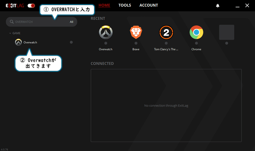This screenshot has width=255, height=151.
Task: Minimize the ExitLag window
Action: (x=237, y=6)
